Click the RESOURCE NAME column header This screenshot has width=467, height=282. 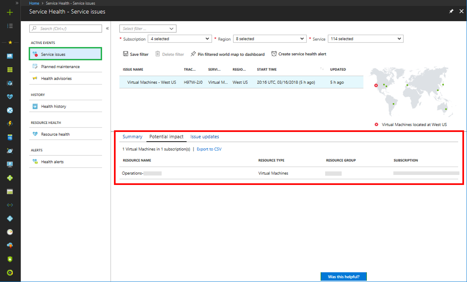137,160
